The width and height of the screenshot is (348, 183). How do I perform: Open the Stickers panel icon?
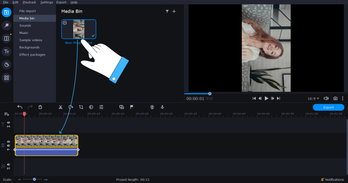coord(6,65)
